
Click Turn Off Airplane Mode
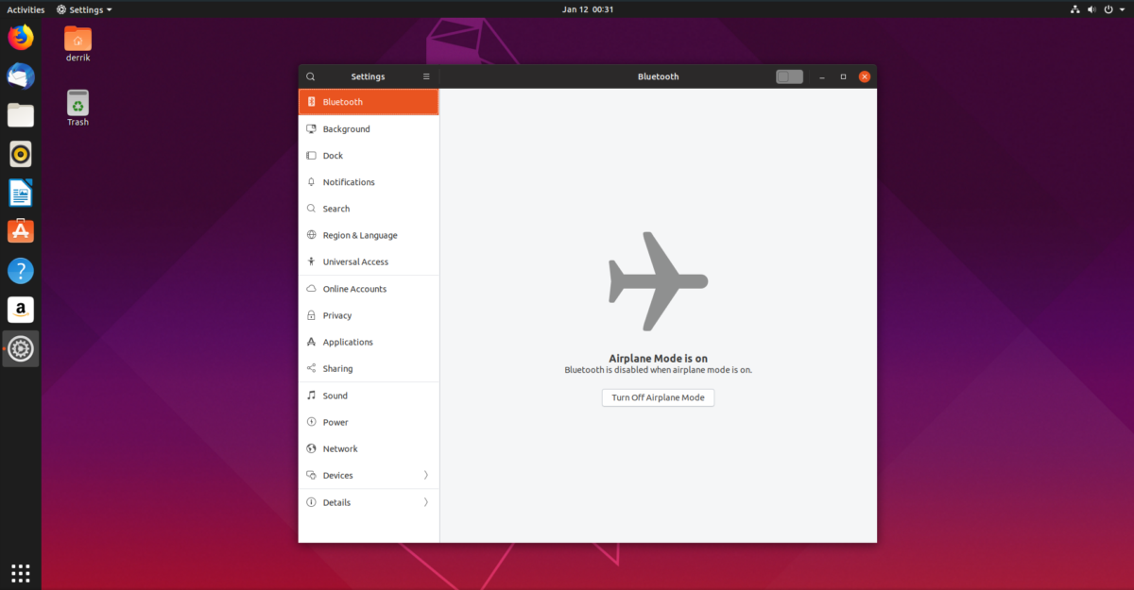(x=658, y=397)
